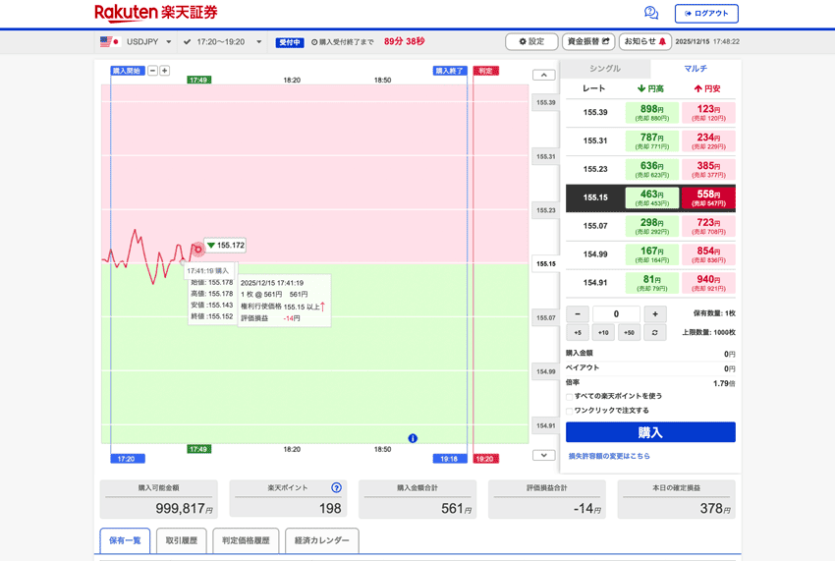The width and height of the screenshot is (835, 561).
Task: Add +10 to the quantity
Action: click(603, 332)
